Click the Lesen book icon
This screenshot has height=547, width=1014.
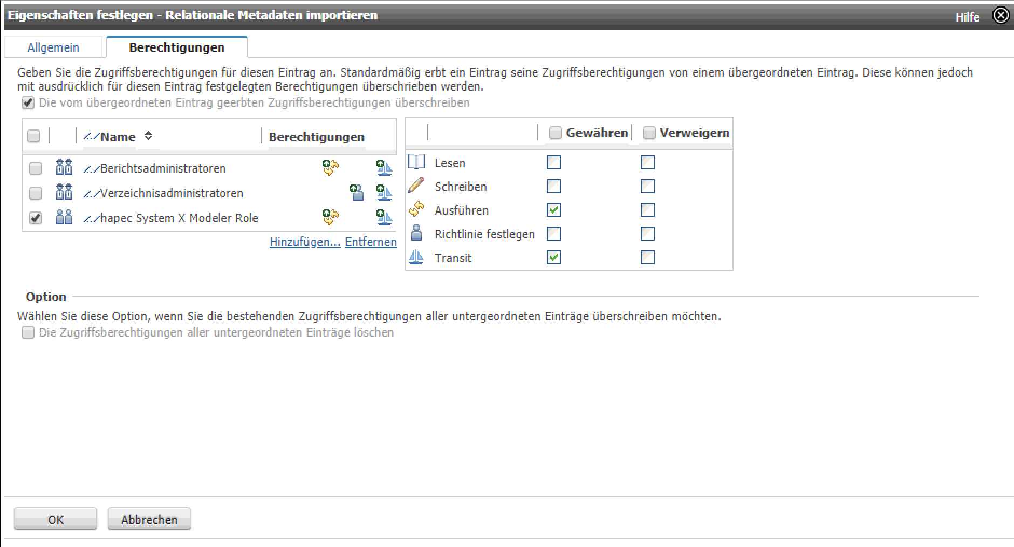[416, 162]
